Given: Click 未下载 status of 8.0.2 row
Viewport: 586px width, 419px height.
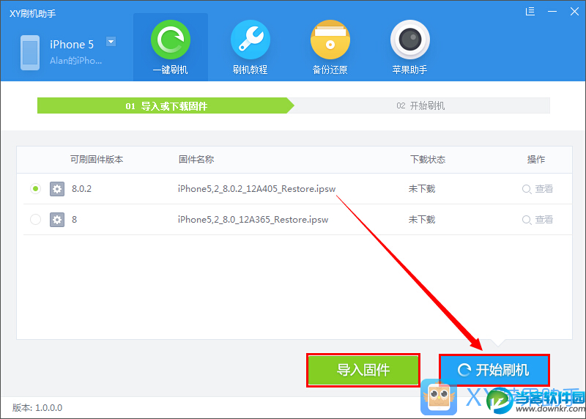Looking at the screenshot, I should click(422, 189).
